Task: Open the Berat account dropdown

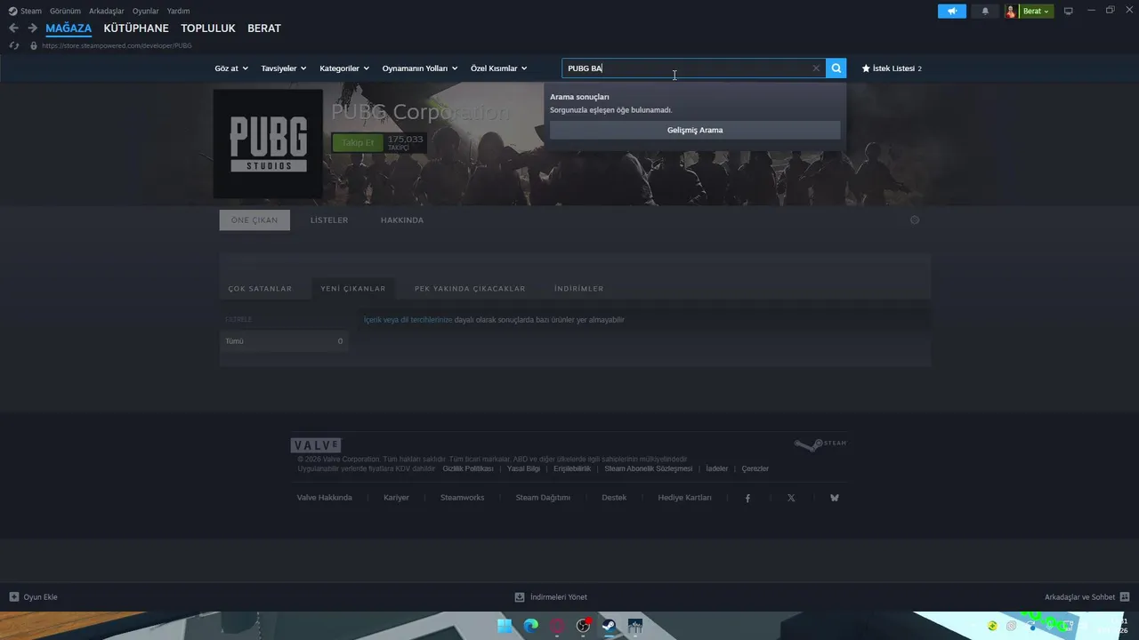Action: coord(1036,11)
